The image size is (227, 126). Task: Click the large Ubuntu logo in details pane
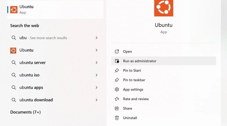(x=164, y=8)
